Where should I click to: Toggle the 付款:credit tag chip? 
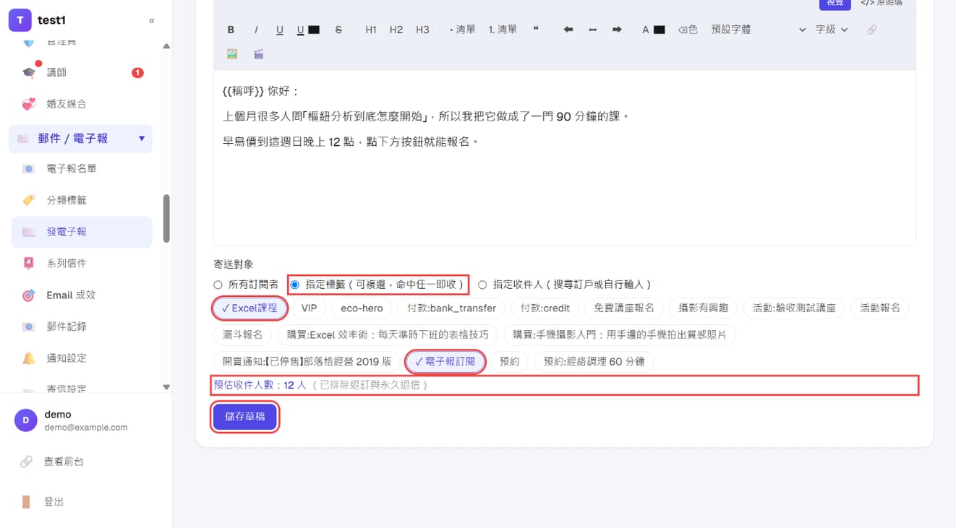click(x=545, y=308)
